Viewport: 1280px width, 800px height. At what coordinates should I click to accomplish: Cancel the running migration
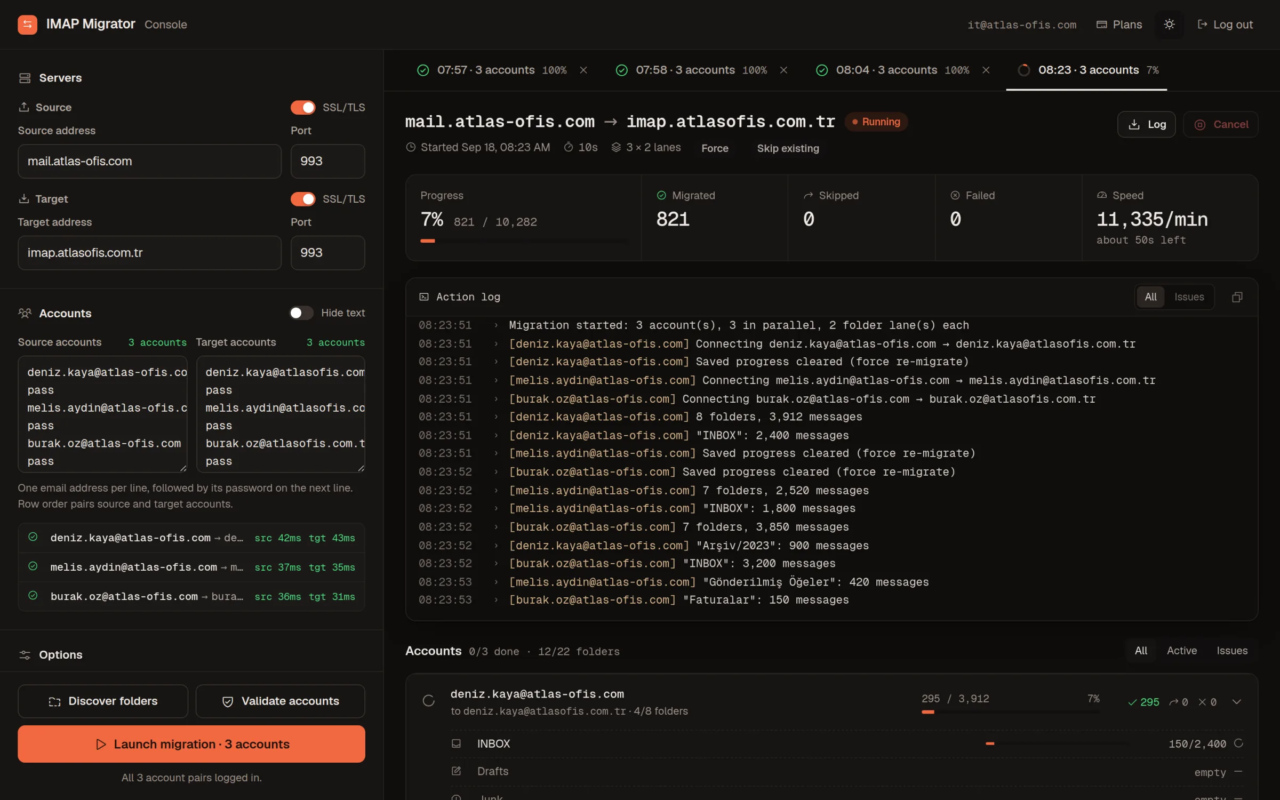click(x=1221, y=124)
